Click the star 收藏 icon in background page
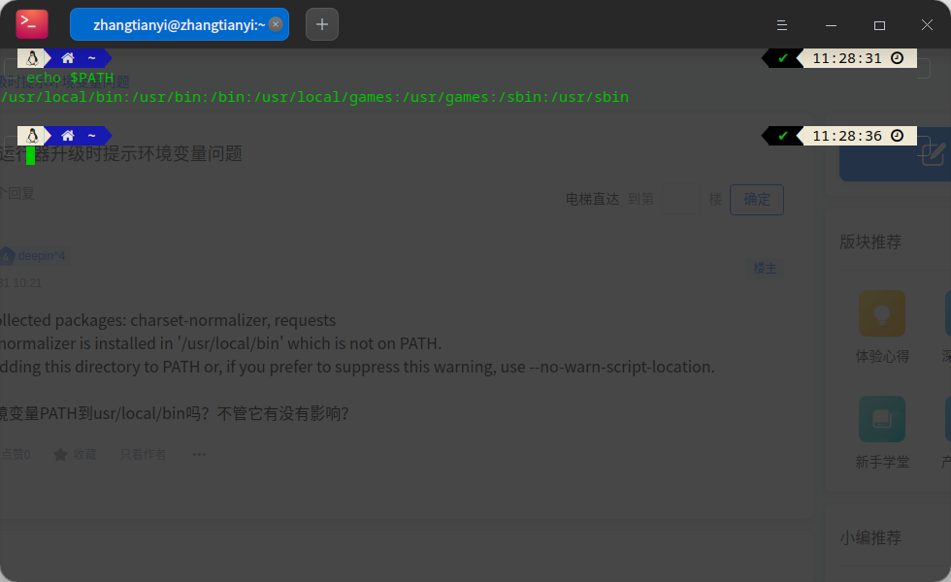Viewport: 951px width, 582px height. point(60,454)
